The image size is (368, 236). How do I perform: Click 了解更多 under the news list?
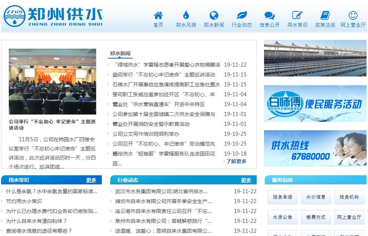point(236,161)
